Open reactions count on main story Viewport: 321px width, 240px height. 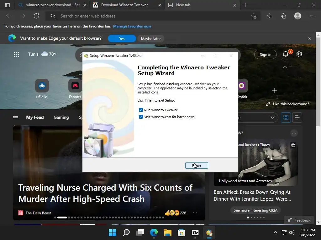tap(176, 213)
